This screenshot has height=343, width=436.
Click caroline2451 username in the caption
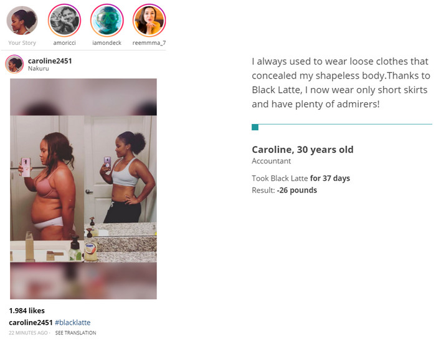point(31,322)
